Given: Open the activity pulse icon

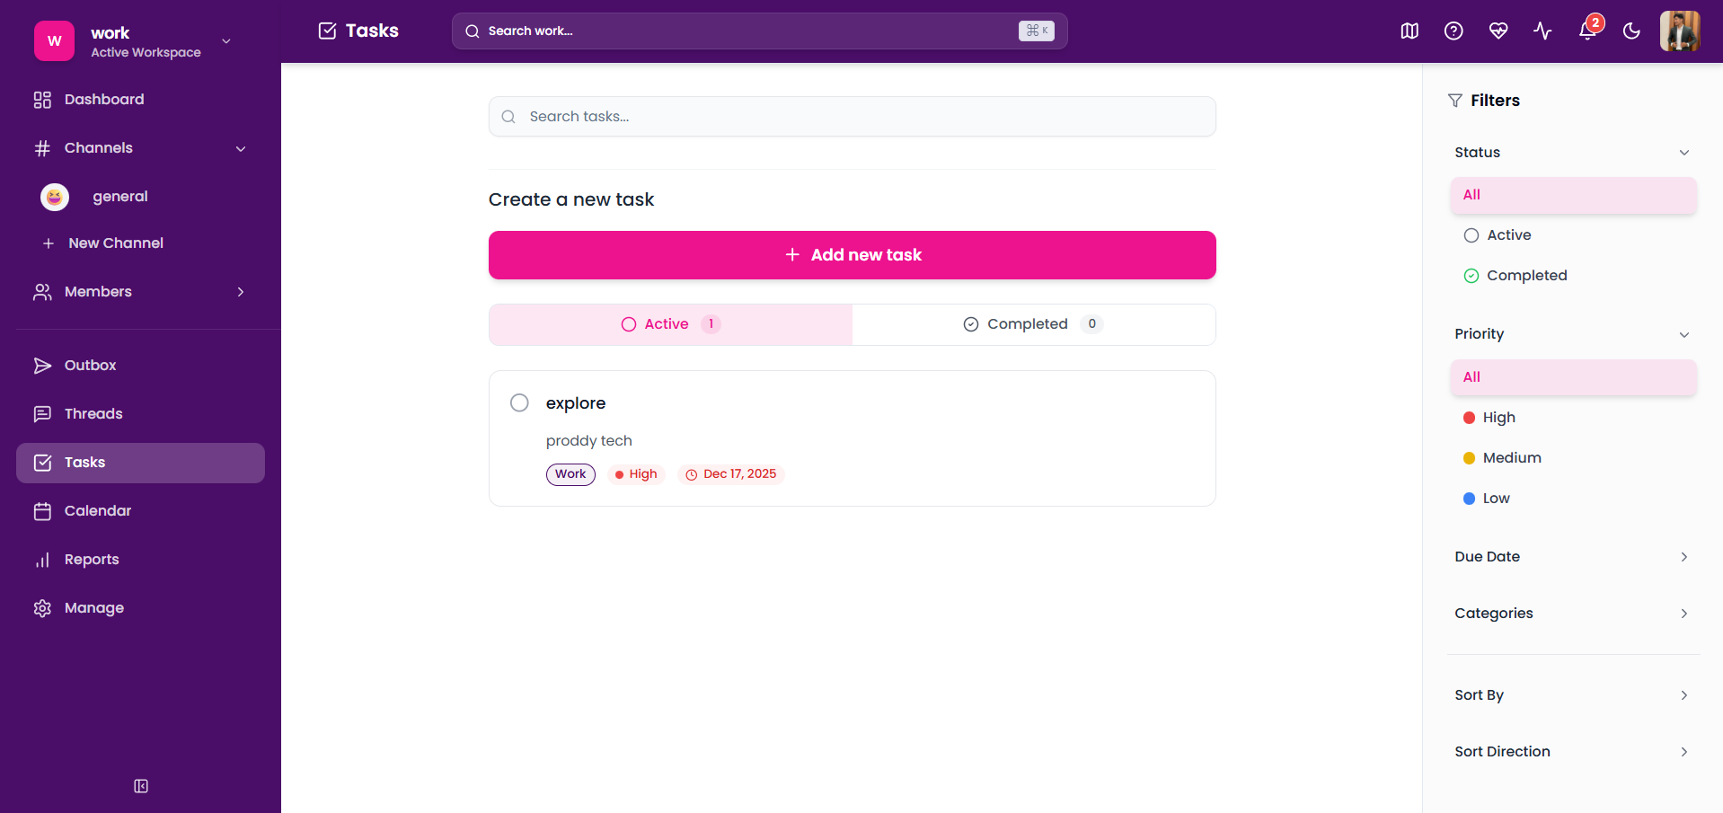Looking at the screenshot, I should [x=1542, y=31].
